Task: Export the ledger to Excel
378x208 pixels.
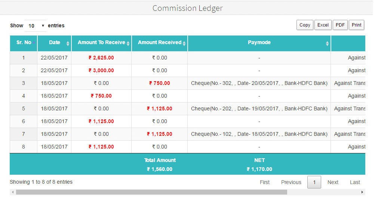Action: 323,25
